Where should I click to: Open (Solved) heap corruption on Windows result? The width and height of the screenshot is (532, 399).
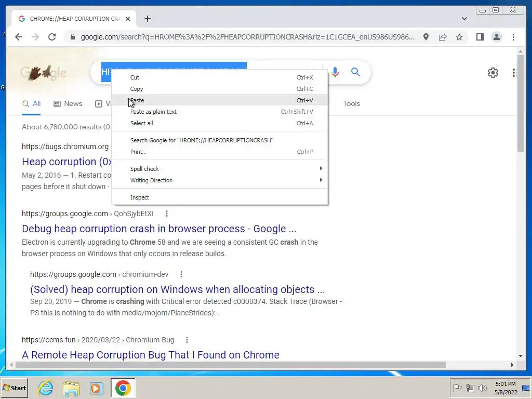point(178,289)
